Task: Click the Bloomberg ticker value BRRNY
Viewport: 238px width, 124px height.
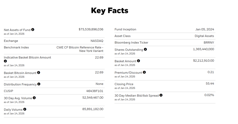Action: [209, 43]
